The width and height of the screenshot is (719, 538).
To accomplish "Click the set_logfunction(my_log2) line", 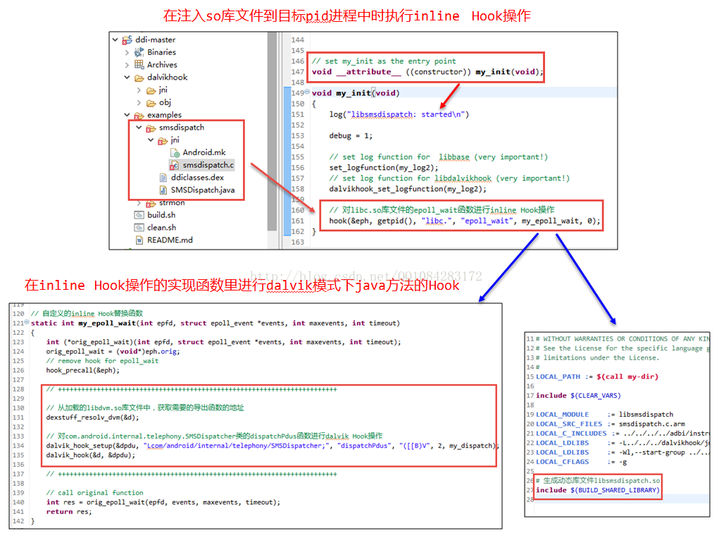I will coord(383,168).
